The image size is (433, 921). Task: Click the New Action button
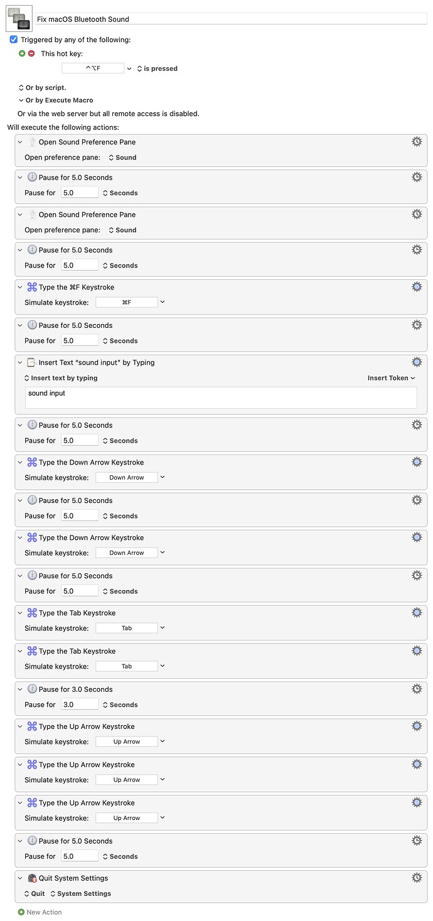tap(44, 912)
